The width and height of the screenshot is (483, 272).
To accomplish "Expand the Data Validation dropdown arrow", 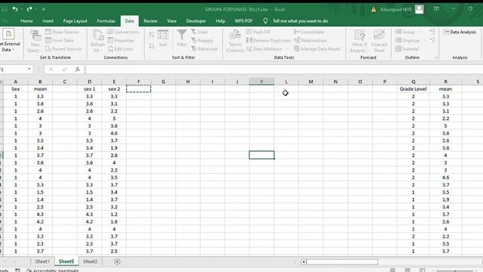I will point(288,48).
